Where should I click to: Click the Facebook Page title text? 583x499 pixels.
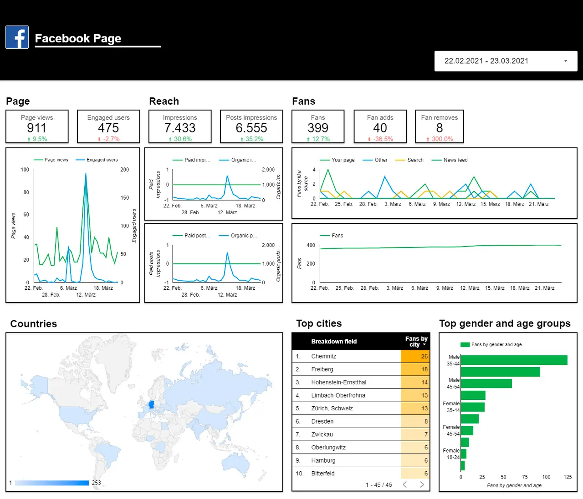78,38
